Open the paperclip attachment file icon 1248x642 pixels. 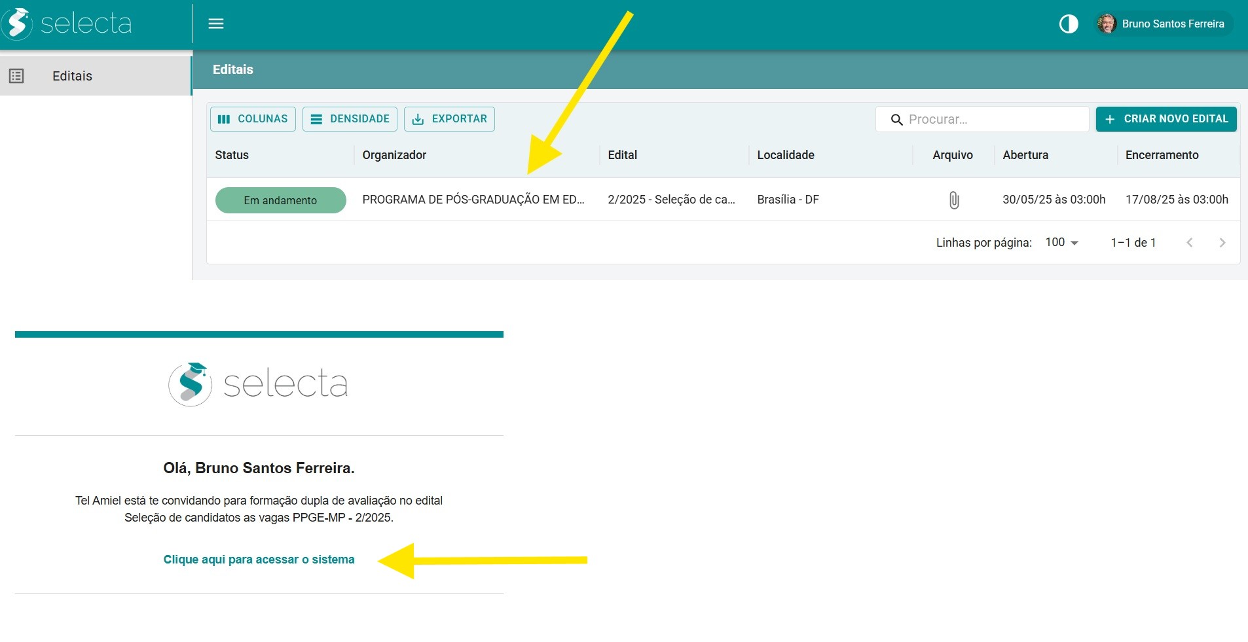tap(954, 200)
